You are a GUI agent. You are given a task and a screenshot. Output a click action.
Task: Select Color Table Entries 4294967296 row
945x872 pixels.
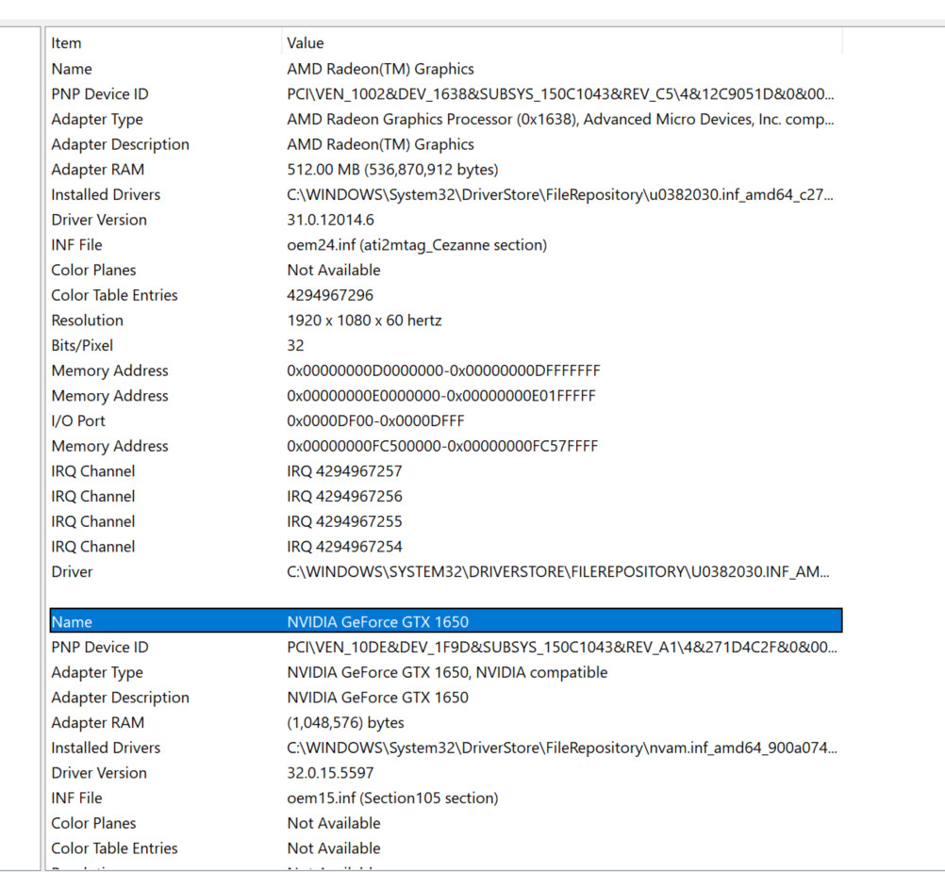click(446, 295)
